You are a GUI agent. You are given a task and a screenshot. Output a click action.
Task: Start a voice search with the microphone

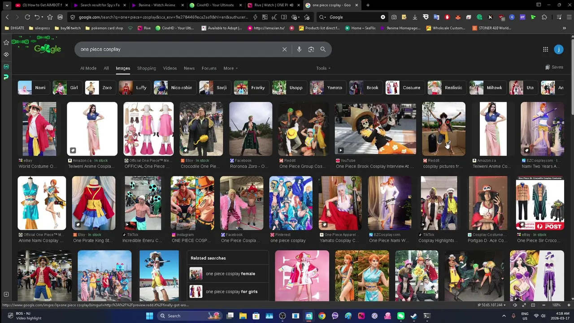pyautogui.click(x=299, y=49)
